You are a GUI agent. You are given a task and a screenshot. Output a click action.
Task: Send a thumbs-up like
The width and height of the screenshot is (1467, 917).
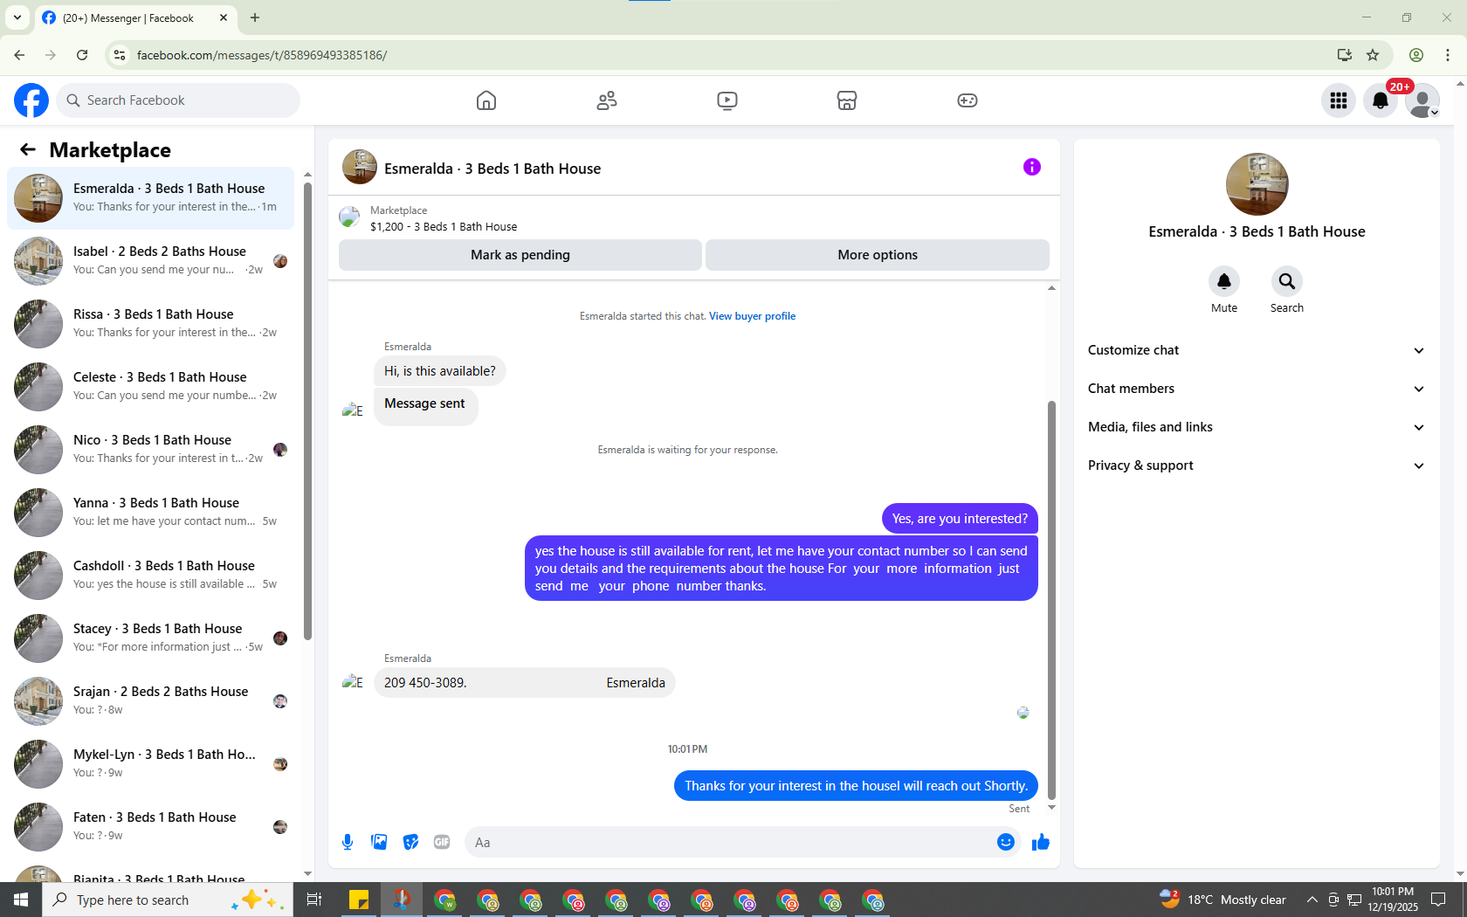point(1041,842)
